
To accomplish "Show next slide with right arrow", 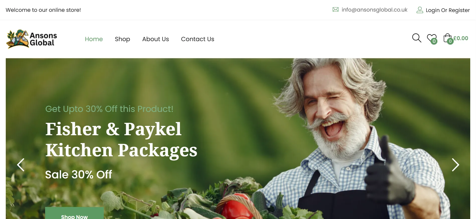I will tap(455, 165).
